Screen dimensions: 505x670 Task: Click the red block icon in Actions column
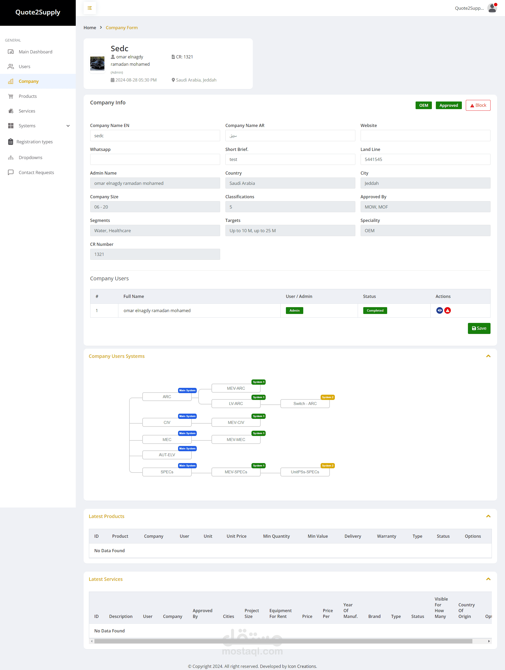447,311
